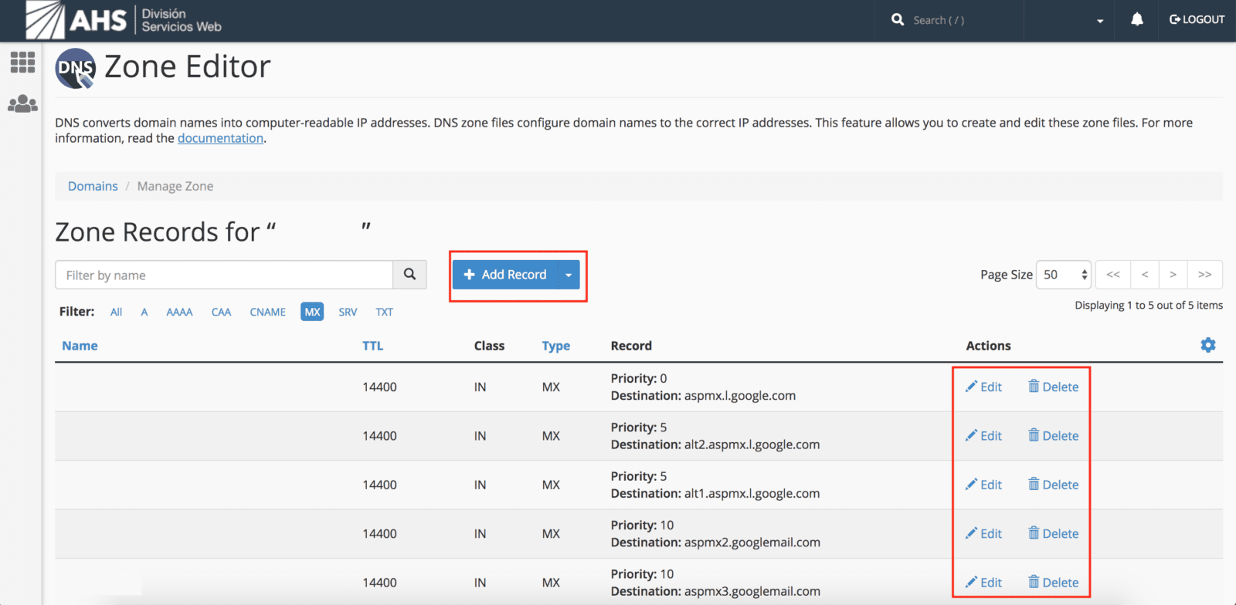Edit the aspmx.l.google.com record
The image size is (1236, 605).
(983, 387)
